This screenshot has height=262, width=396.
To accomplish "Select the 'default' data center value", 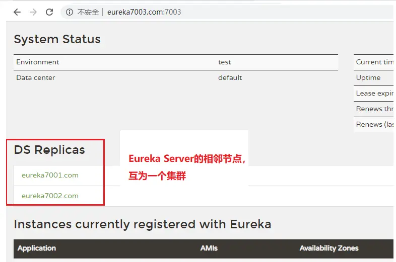I will (230, 77).
